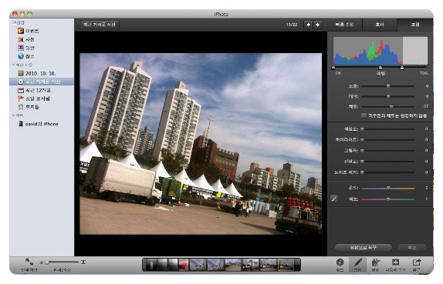Switch to the Quick Fixes tab
The width and height of the screenshot is (443, 284).
pos(345,25)
